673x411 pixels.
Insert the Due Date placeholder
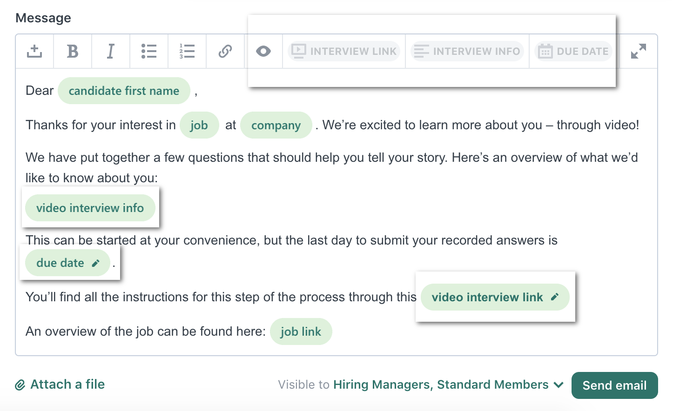pyautogui.click(x=573, y=51)
